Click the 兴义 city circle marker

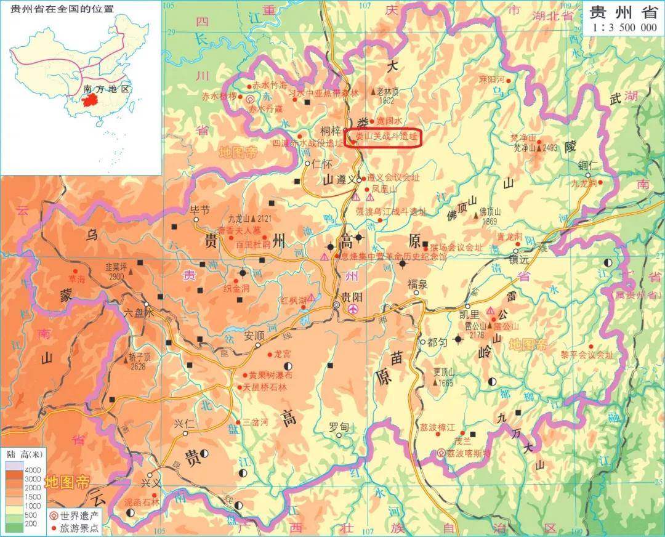149,475
